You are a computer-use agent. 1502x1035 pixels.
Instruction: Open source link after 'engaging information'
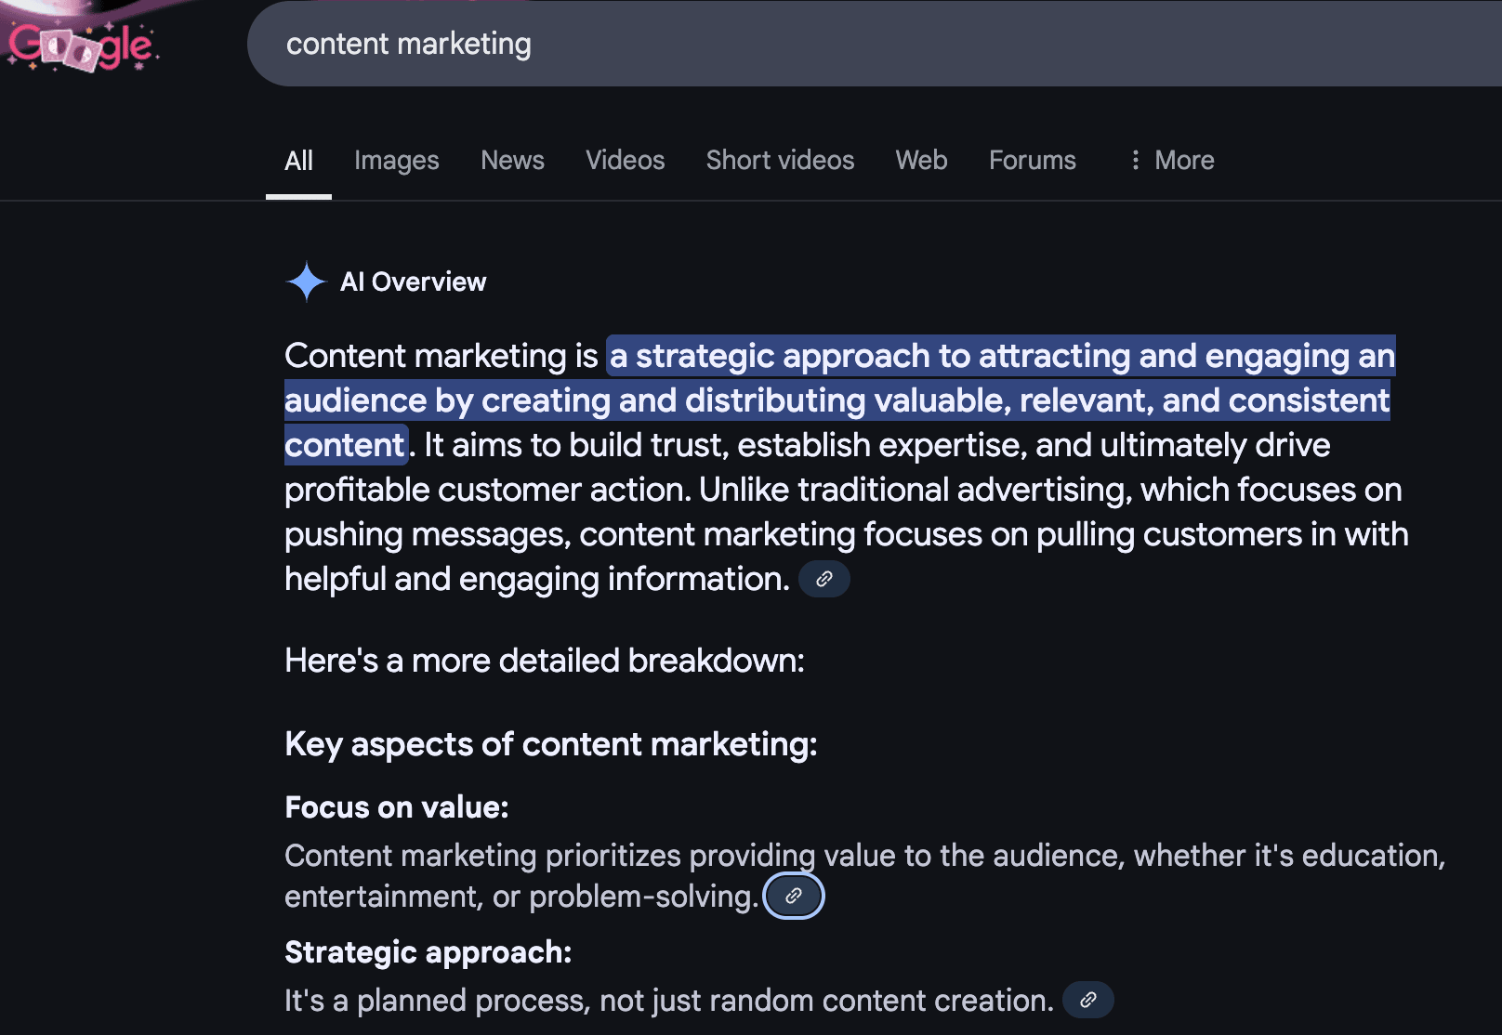[823, 579]
